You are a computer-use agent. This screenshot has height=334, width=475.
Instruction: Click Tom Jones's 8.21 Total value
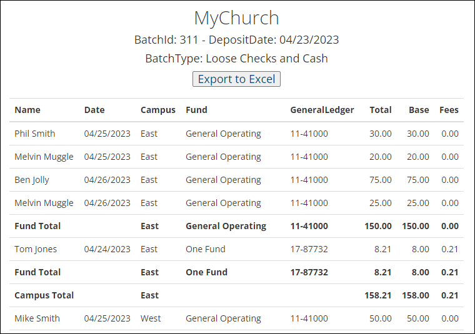tap(382, 249)
